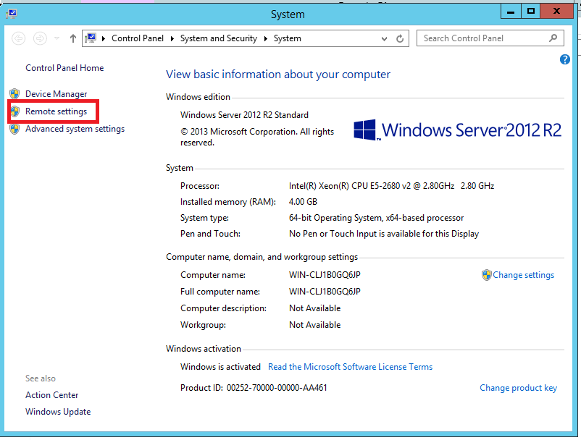Open Windows Update
Viewport: 581px width, 440px height.
pos(58,412)
